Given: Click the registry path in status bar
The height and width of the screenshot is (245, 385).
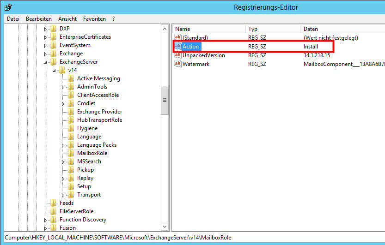Looking at the screenshot, I should point(118,238).
